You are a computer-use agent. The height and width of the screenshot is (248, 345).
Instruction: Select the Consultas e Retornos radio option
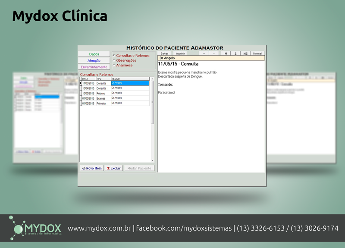pyautogui.click(x=114, y=56)
